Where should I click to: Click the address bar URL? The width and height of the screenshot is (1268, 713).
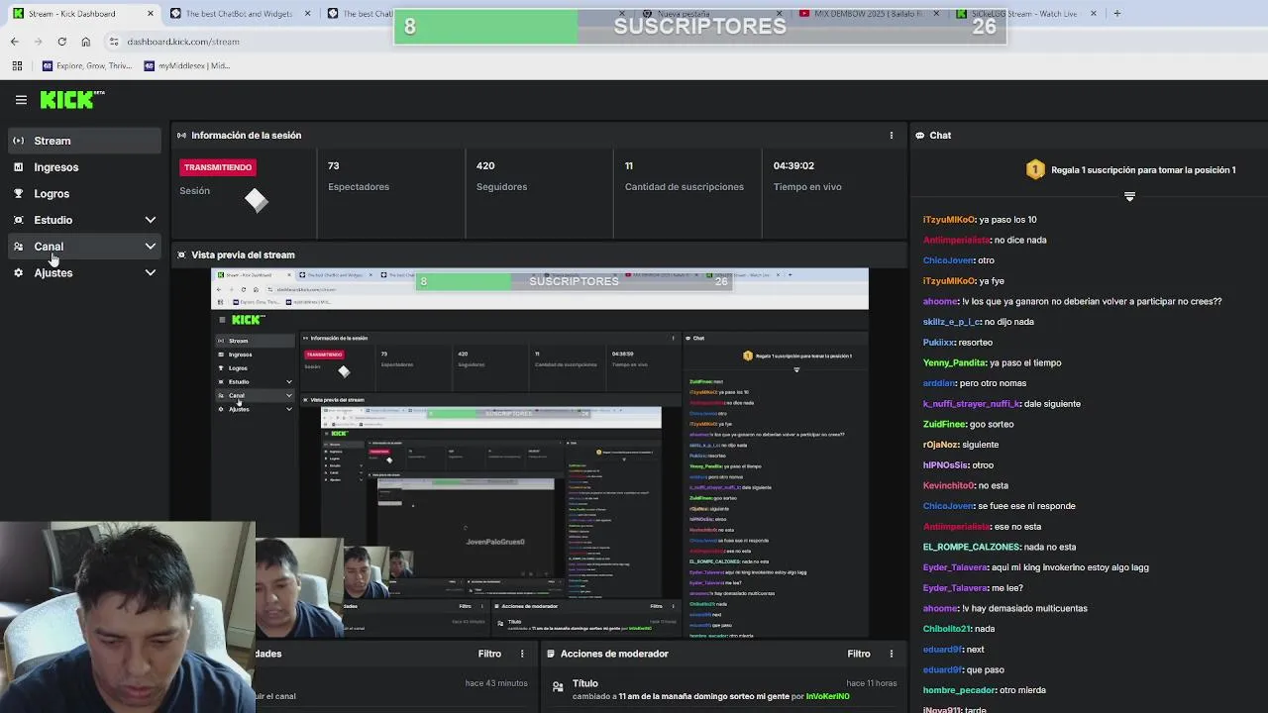(x=183, y=42)
